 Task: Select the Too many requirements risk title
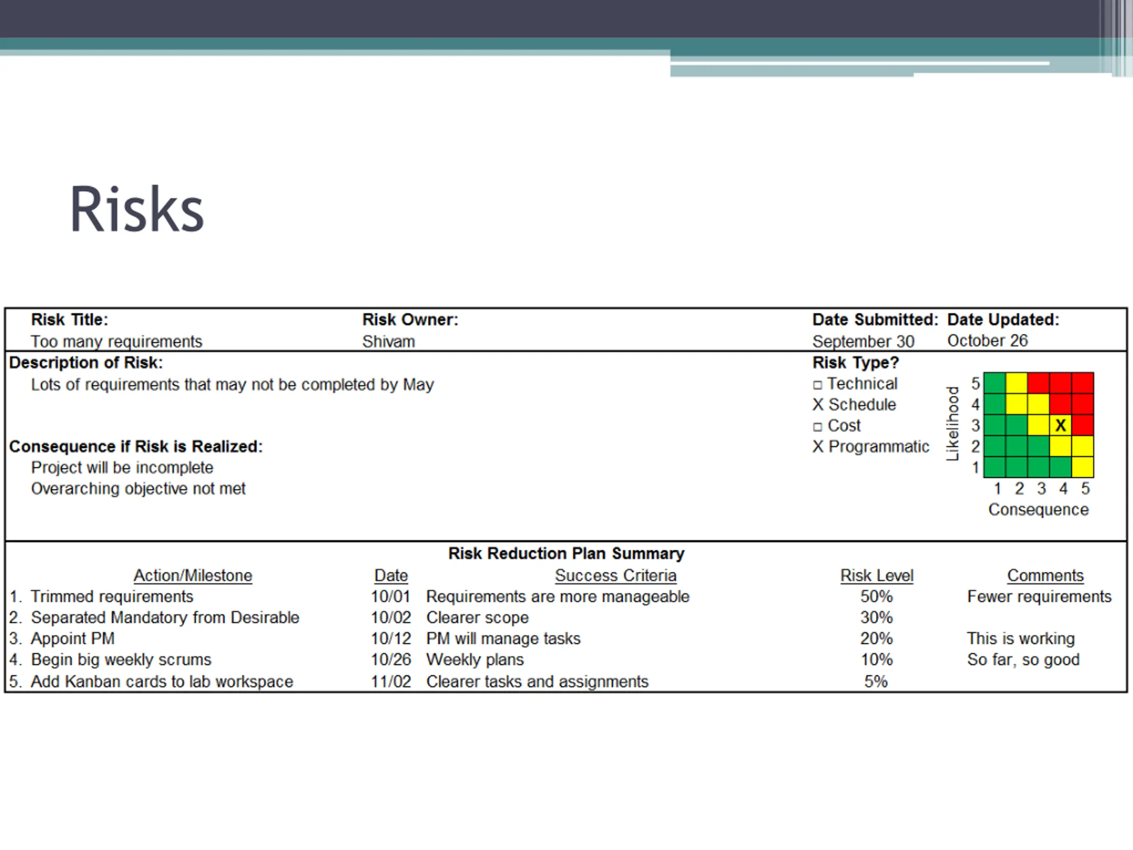pos(116,341)
